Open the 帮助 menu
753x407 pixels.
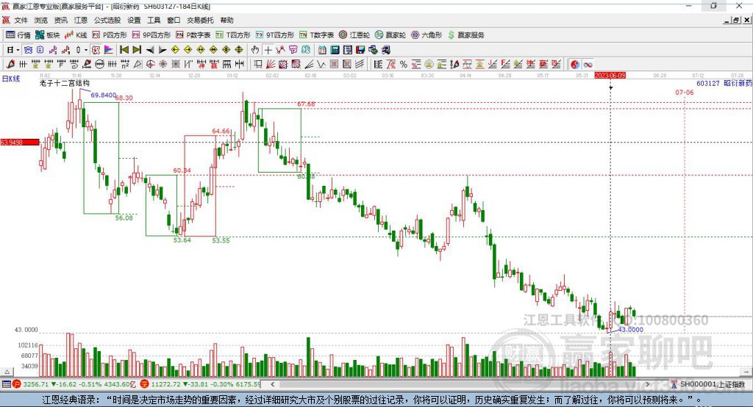[226, 20]
